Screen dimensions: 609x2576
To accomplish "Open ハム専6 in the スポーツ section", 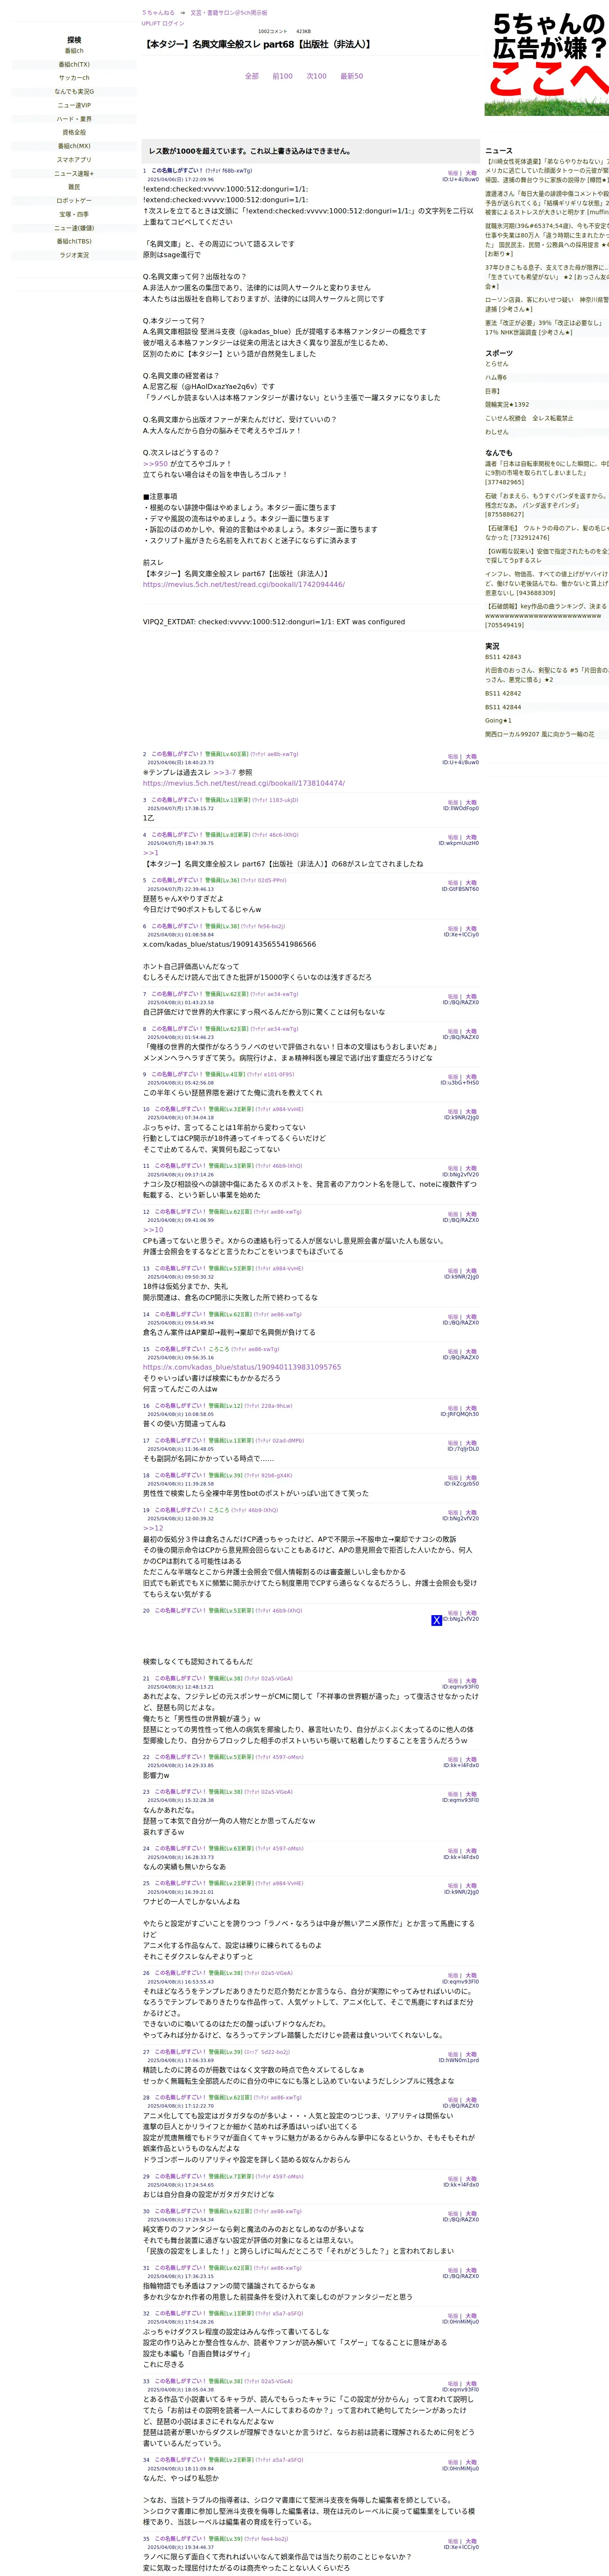I will coord(496,378).
